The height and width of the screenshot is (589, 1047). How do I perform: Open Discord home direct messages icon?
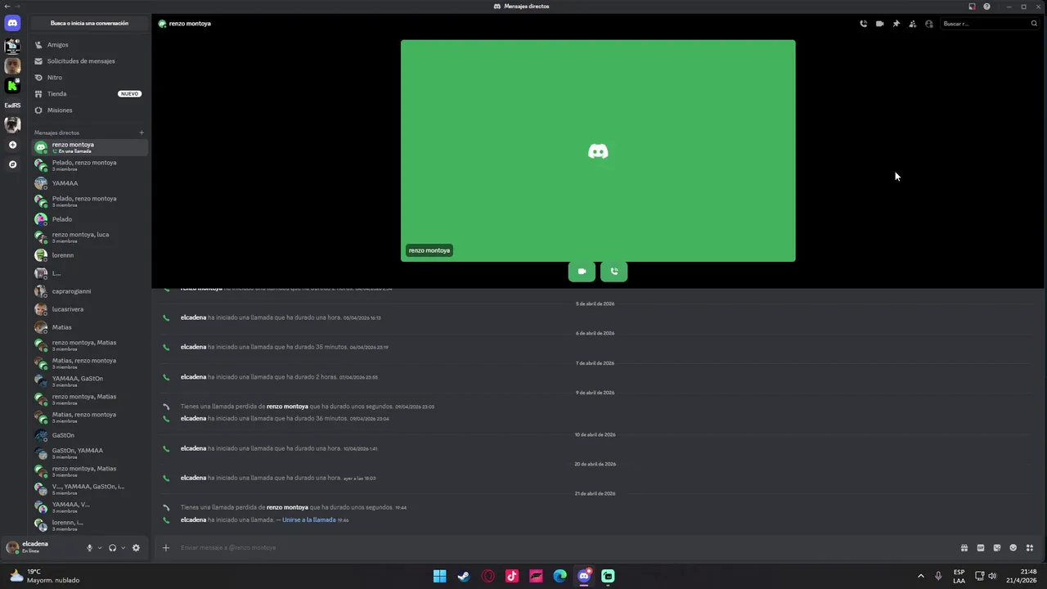pos(12,24)
